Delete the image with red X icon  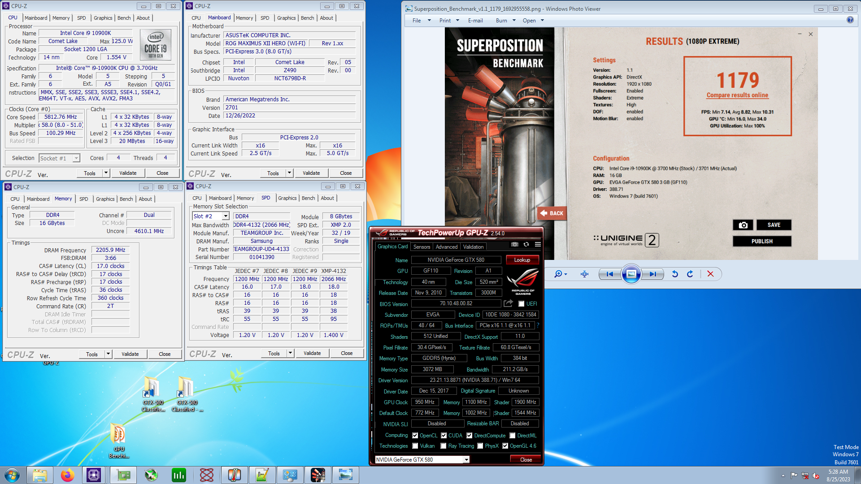coord(710,274)
